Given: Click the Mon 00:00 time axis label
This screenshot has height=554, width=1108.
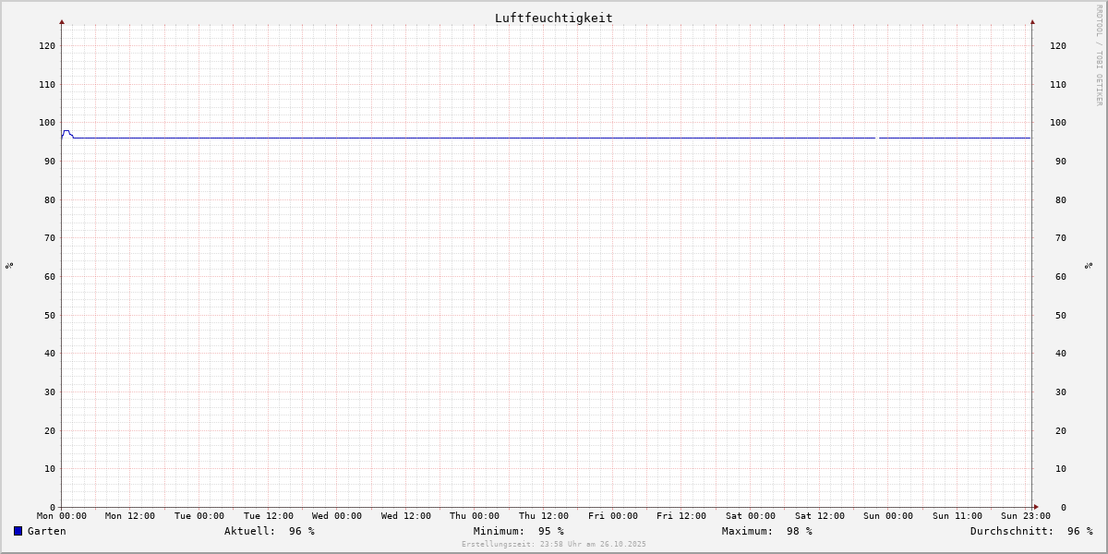Looking at the screenshot, I should click(62, 516).
